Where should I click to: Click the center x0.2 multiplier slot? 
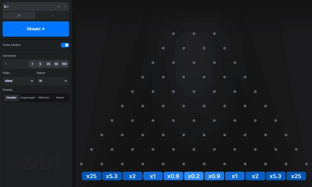[x=194, y=176]
